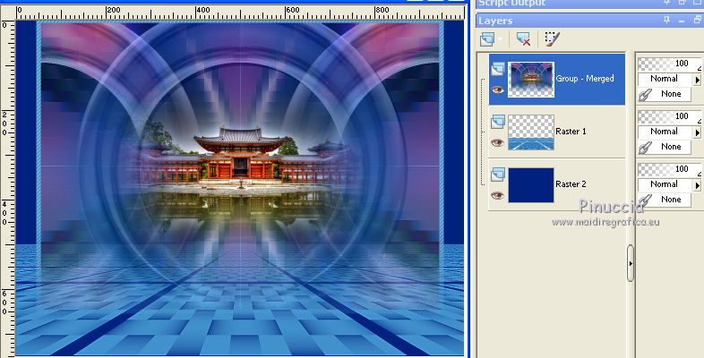Select the 'Group - Merged' layer name
Viewport: 704px width, 358px height.
[x=585, y=79]
